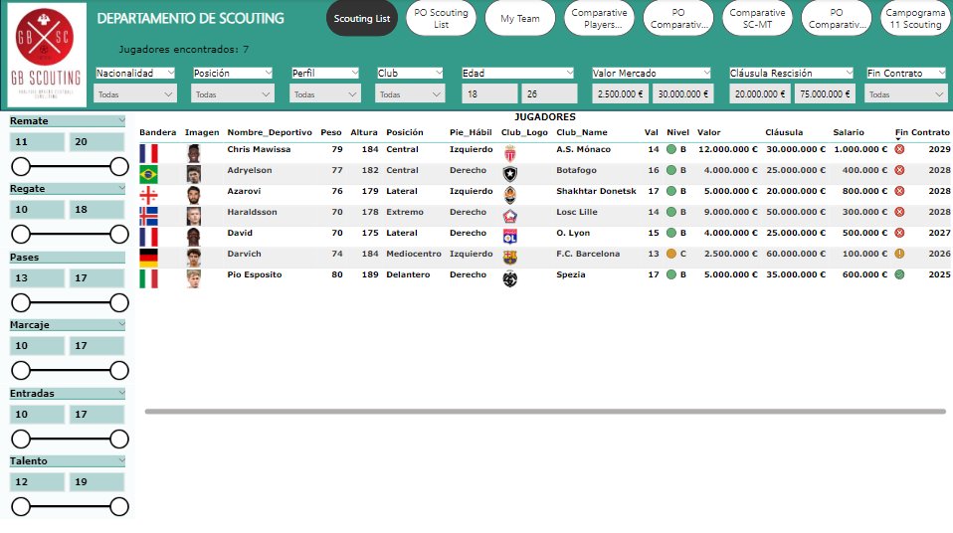The width and height of the screenshot is (953, 533).
Task: Click Darvich's orange level C indicator
Action: [671, 254]
